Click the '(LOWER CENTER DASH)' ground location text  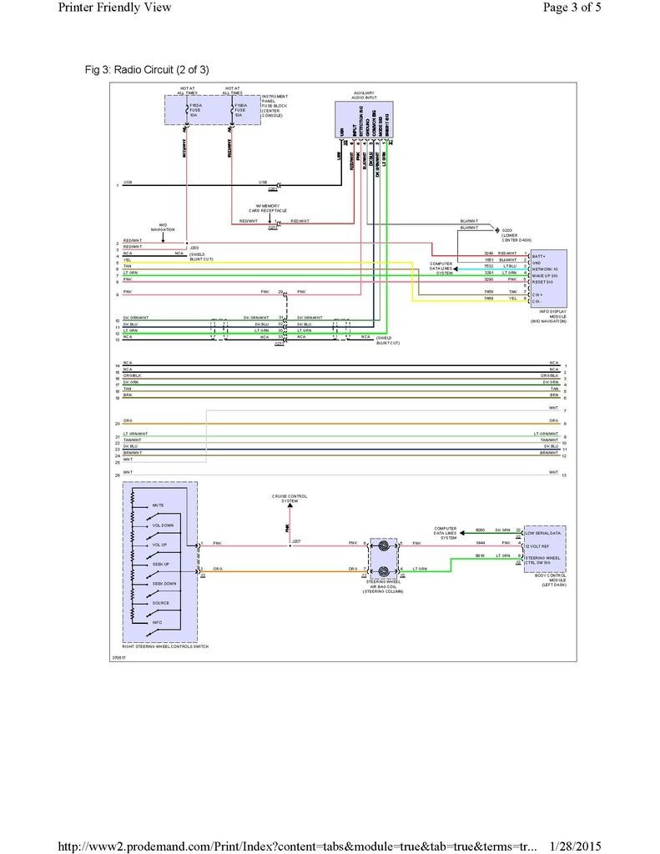coord(516,238)
